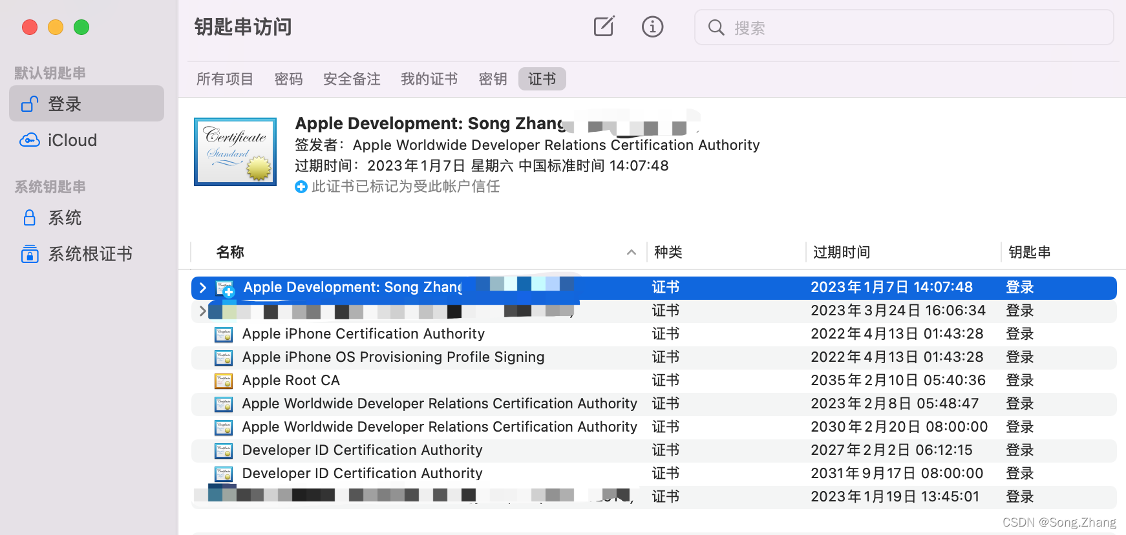Click the unlocked padlock icon beside 登录
The width and height of the screenshot is (1126, 535).
tap(30, 103)
